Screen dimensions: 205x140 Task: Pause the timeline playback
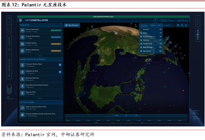click(x=126, y=115)
